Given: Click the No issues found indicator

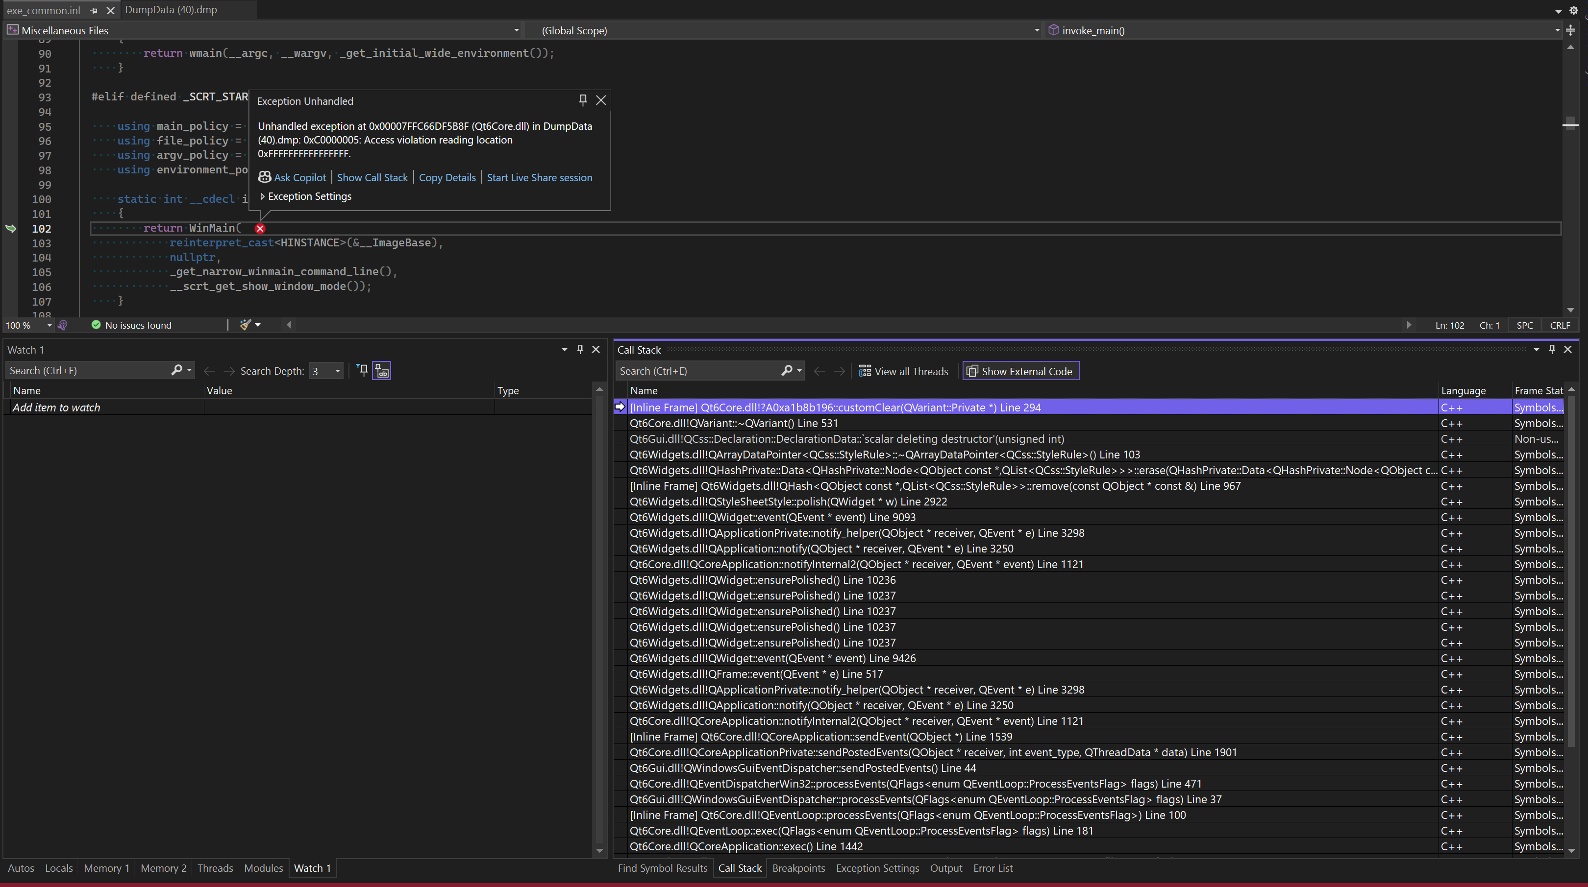Looking at the screenshot, I should (x=131, y=325).
